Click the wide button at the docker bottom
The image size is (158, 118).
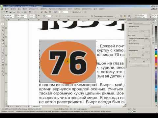point(139,65)
